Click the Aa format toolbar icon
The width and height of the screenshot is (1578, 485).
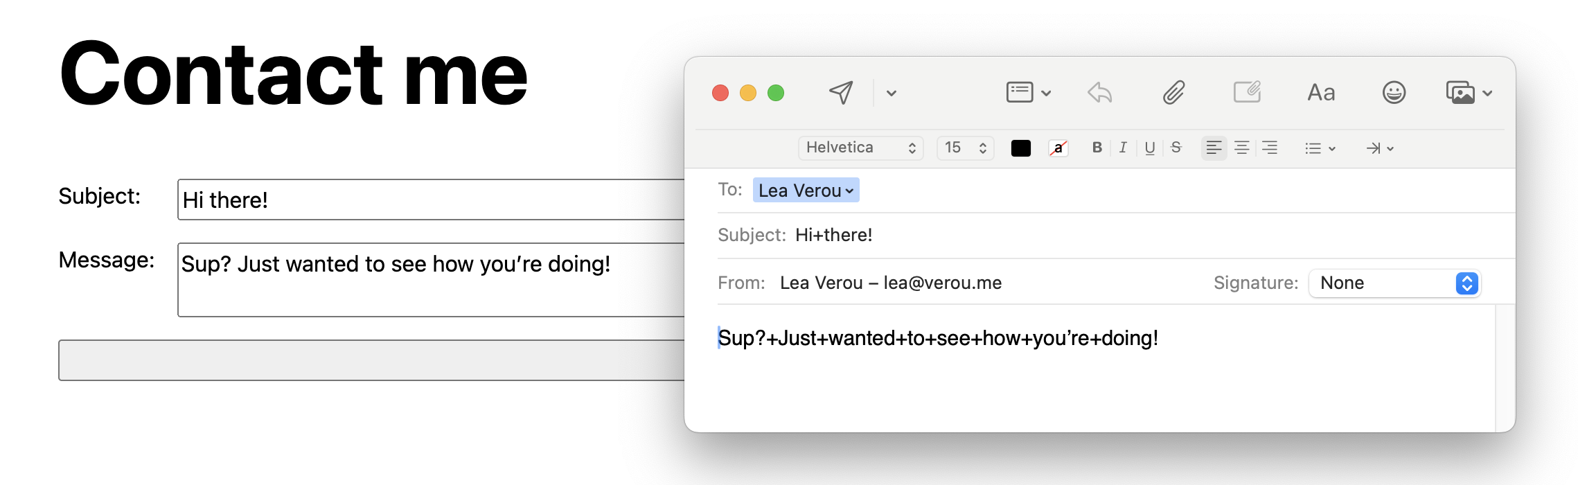click(x=1321, y=93)
